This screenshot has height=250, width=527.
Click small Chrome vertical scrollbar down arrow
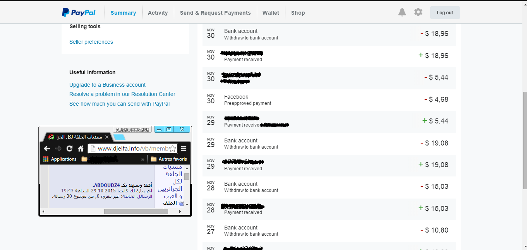(187, 204)
